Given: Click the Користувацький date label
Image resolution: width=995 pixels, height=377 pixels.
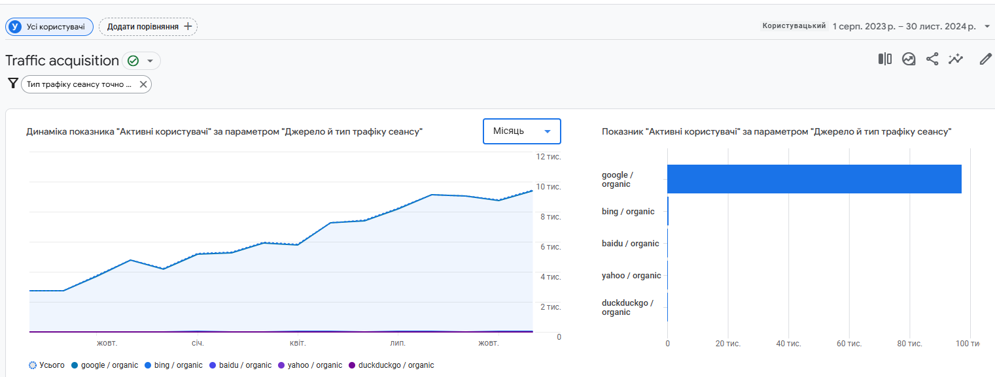Looking at the screenshot, I should 794,26.
